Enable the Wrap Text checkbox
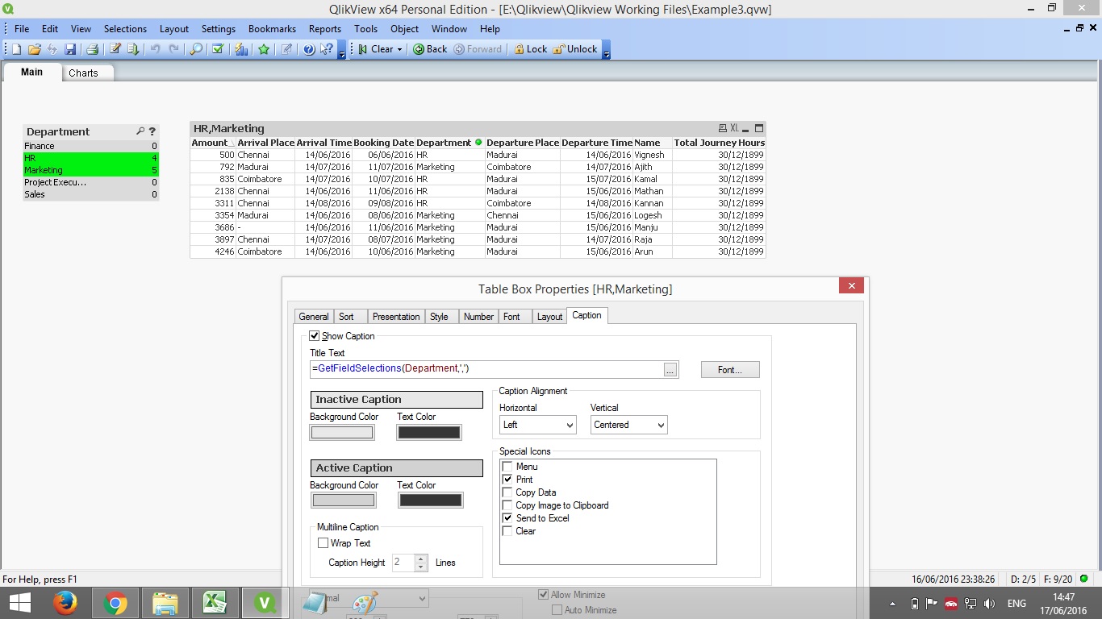 pos(324,543)
